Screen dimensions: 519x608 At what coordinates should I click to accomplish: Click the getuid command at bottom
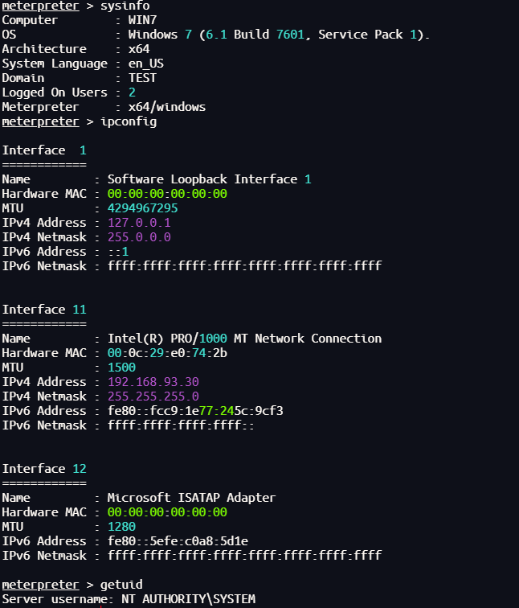tap(121, 585)
